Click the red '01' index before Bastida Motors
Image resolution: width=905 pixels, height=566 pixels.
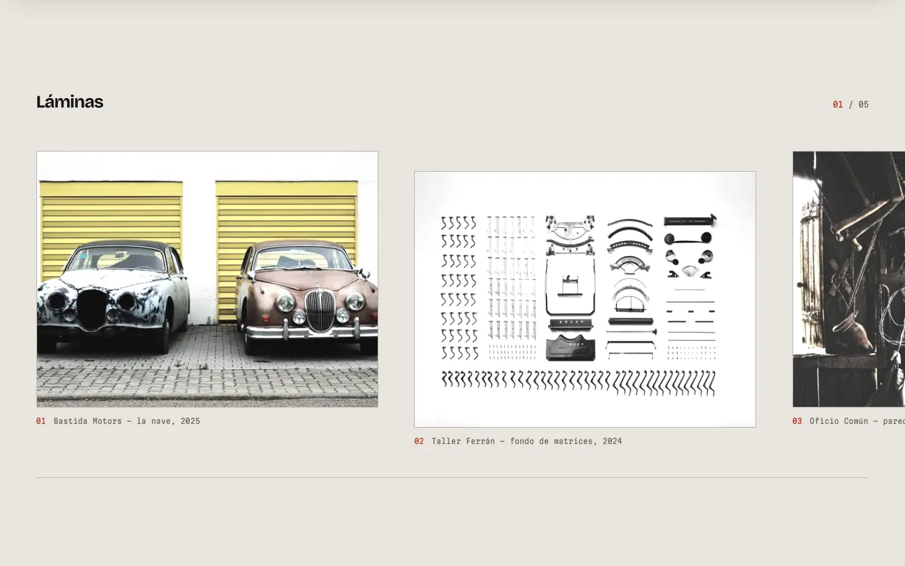(41, 421)
